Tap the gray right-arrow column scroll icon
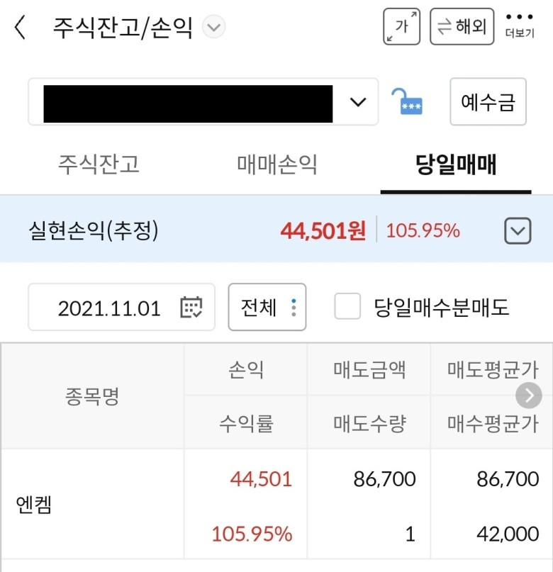553x572 pixels. [x=529, y=396]
